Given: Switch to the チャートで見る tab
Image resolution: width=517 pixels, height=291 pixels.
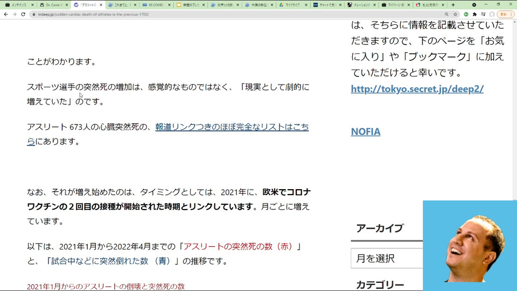Looking at the screenshot, I should pos(327,5).
